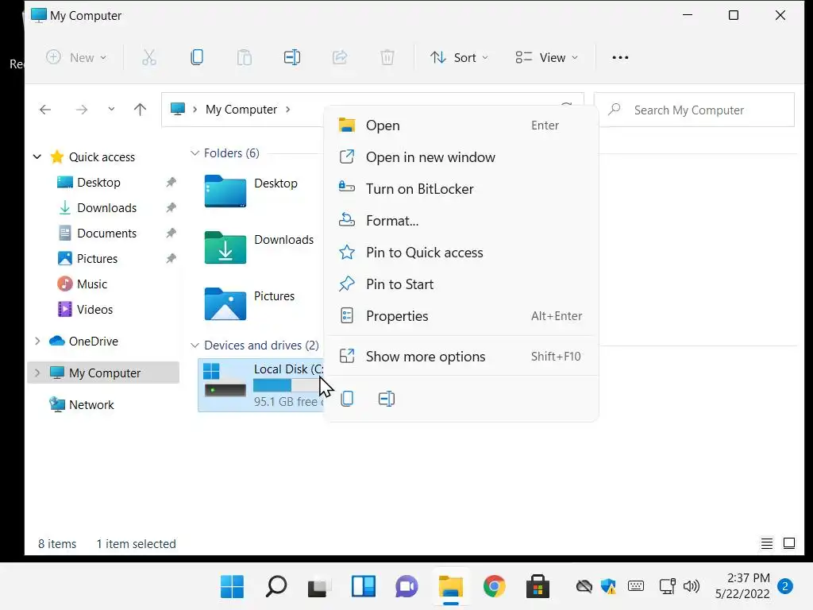Unpin Documents using its pin icon
813x610 pixels.
pyautogui.click(x=171, y=234)
